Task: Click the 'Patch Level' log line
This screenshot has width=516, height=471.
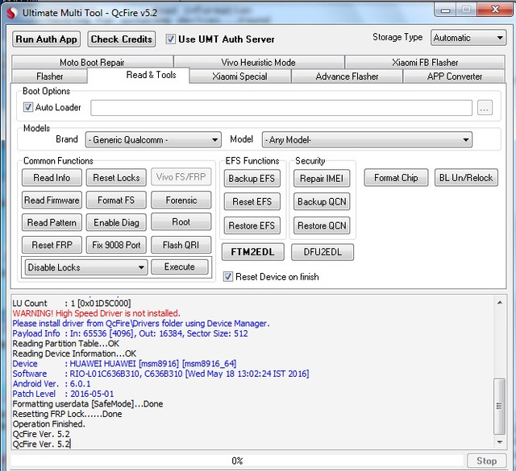Action: tap(63, 394)
